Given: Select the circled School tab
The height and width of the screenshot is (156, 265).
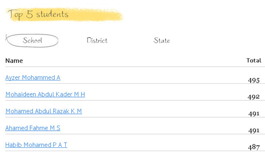Looking at the screenshot, I should tap(32, 40).
